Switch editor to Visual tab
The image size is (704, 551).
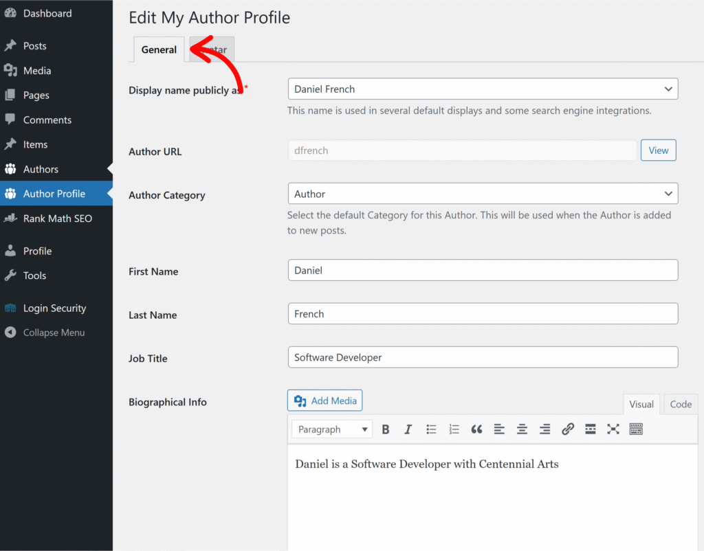(x=641, y=404)
